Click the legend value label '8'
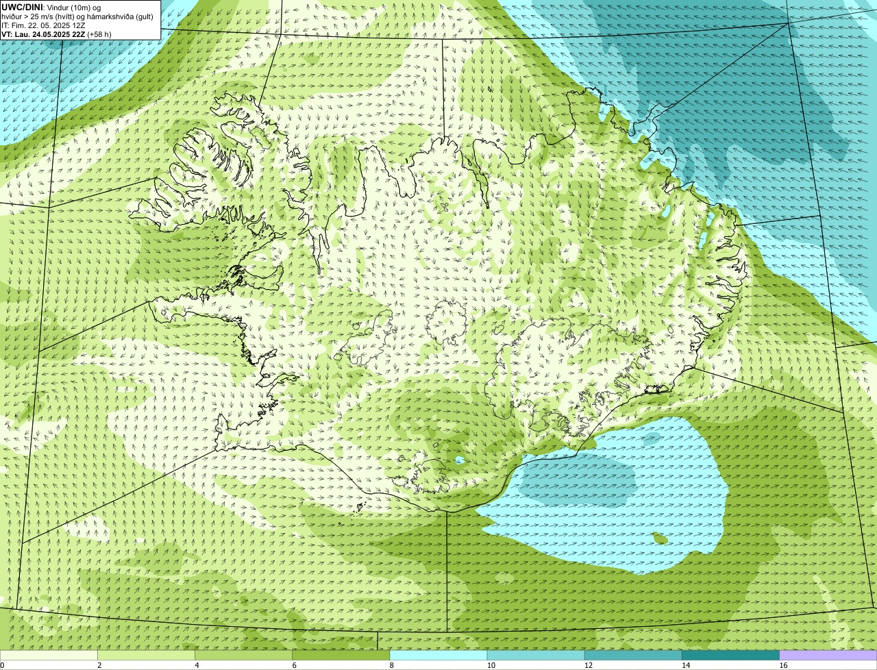 click(391, 665)
